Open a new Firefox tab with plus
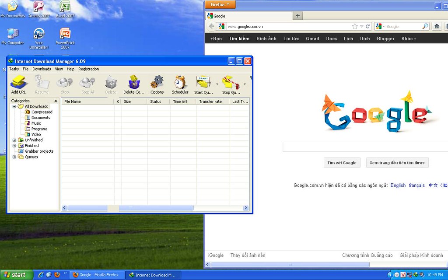This screenshot has width=448, height=280. pos(297,16)
